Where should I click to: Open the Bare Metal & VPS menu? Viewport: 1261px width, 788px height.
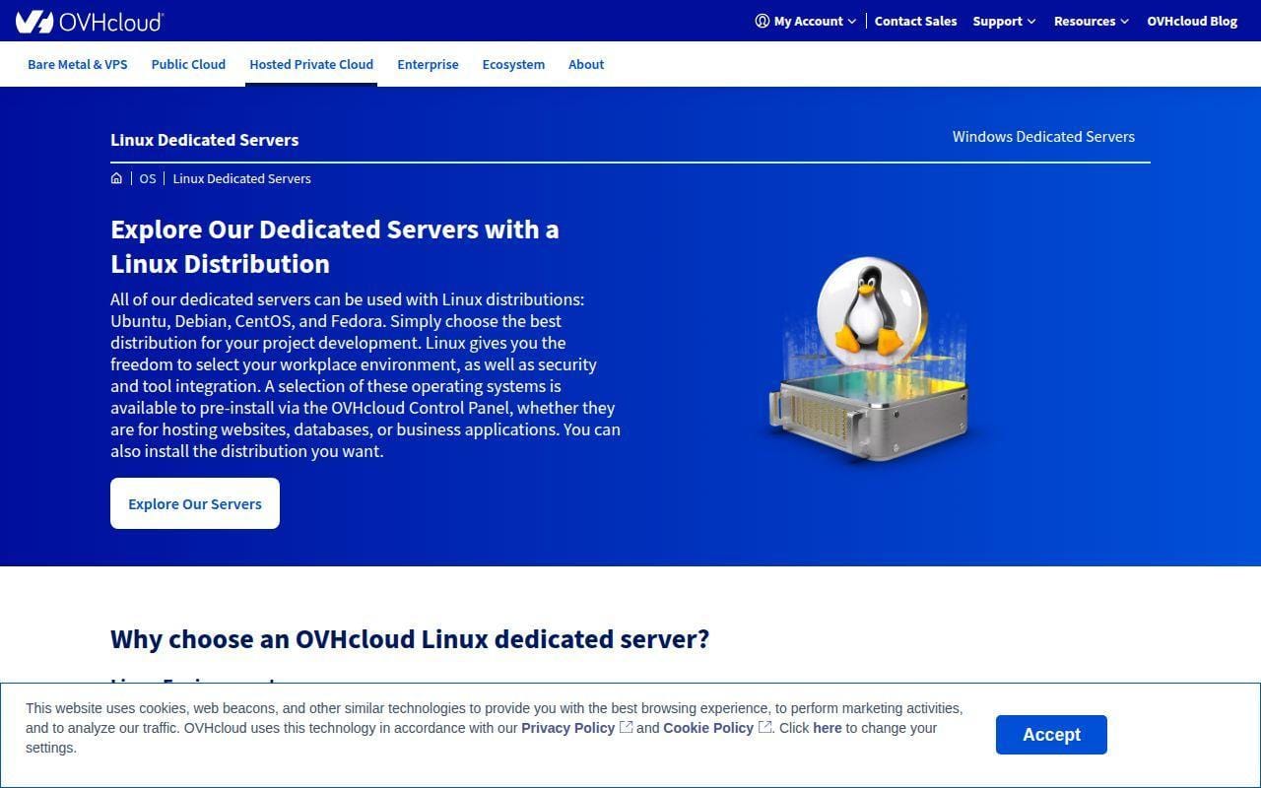(x=78, y=64)
